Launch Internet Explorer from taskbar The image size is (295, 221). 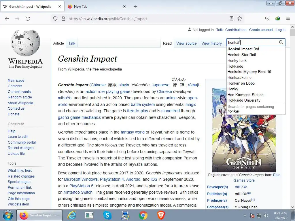(72, 215)
